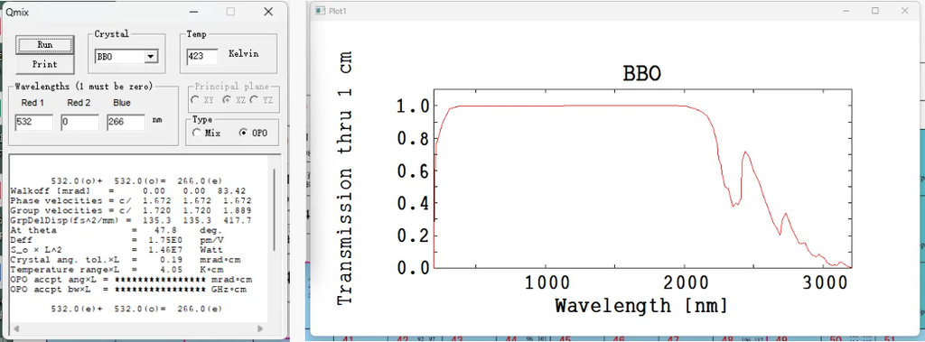Click the Blue wavelength field
The image size is (925, 342).
pyautogui.click(x=126, y=123)
